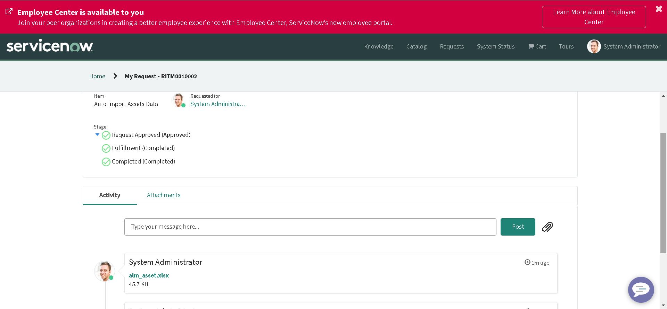The image size is (667, 309).
Task: Click the scrollbar down arrow
Action: [663, 305]
